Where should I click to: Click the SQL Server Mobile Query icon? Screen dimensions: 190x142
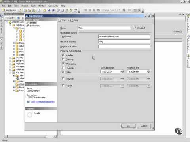pyautogui.click(x=39, y=10)
